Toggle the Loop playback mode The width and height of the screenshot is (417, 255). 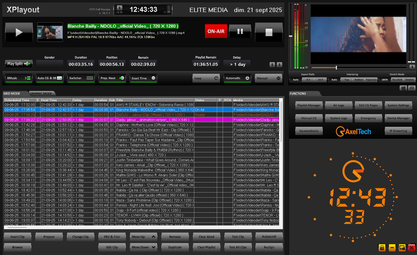tap(206, 78)
